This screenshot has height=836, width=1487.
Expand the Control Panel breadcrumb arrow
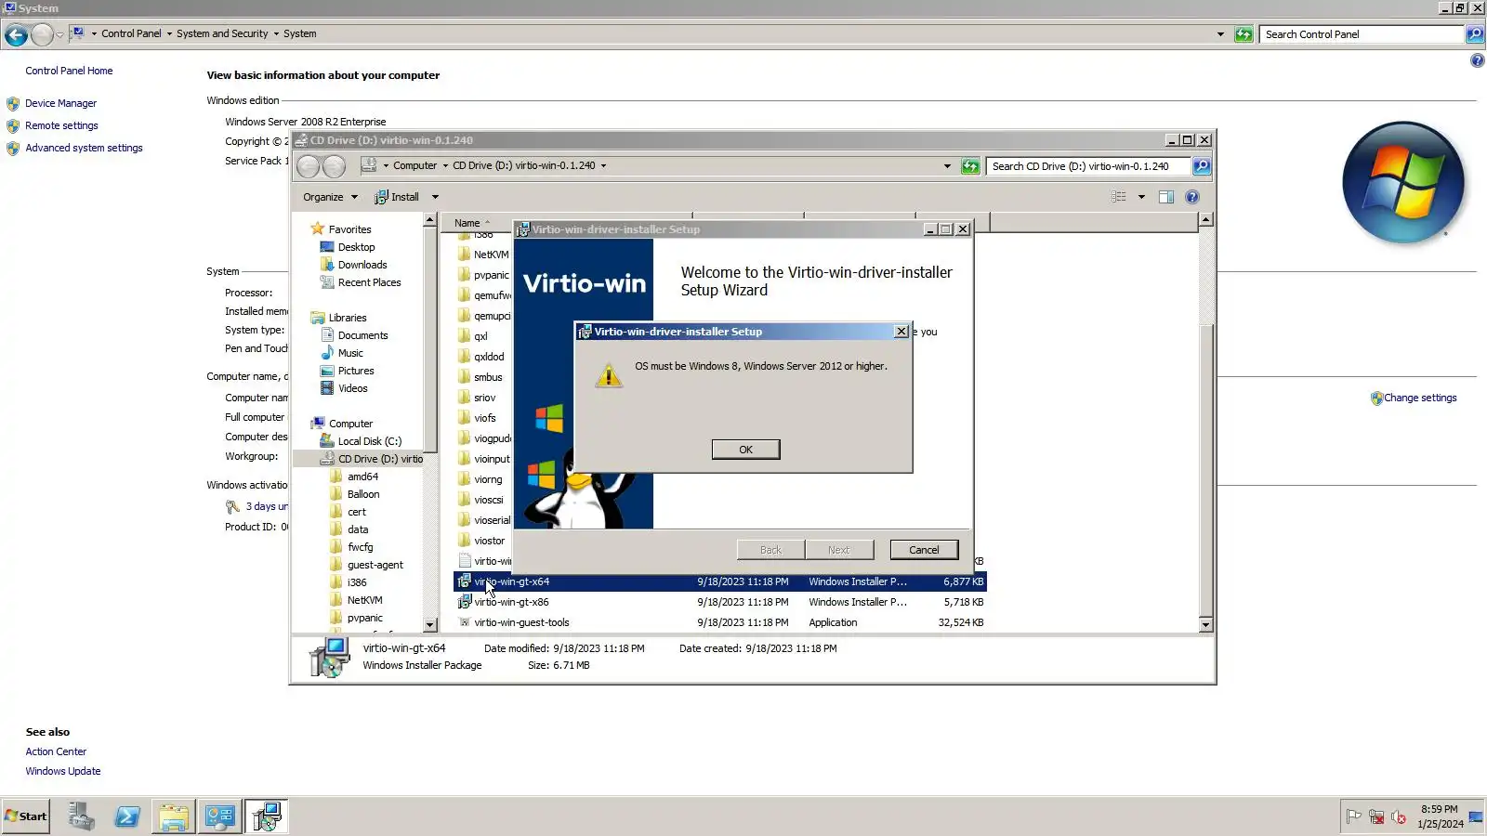tap(168, 34)
